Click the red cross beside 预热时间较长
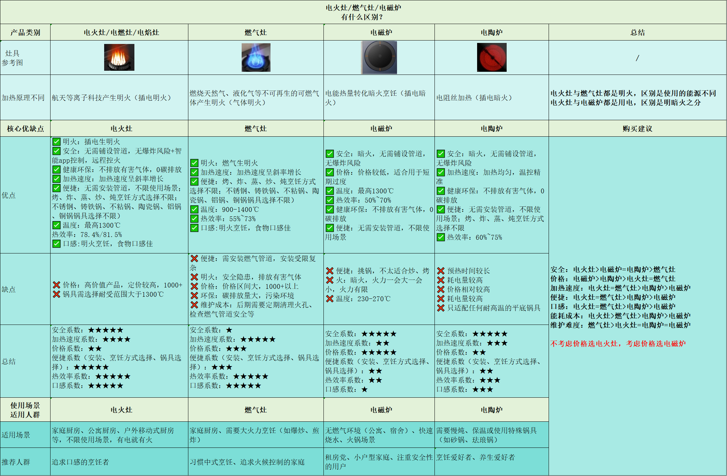This screenshot has height=476, width=727. pyautogui.click(x=441, y=271)
